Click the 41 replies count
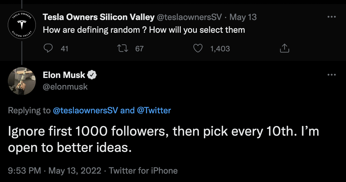The height and width of the screenshot is (182, 346). tap(65, 49)
